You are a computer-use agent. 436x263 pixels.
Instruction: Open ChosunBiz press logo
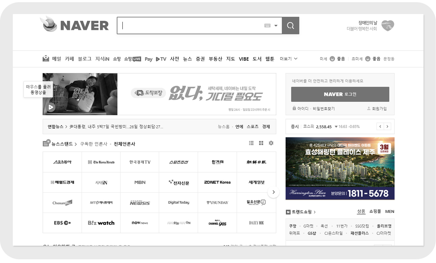(x=62, y=202)
